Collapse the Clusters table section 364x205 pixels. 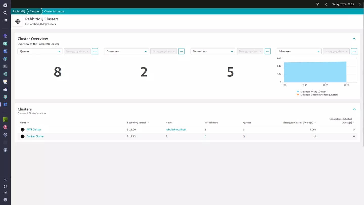pos(354,109)
